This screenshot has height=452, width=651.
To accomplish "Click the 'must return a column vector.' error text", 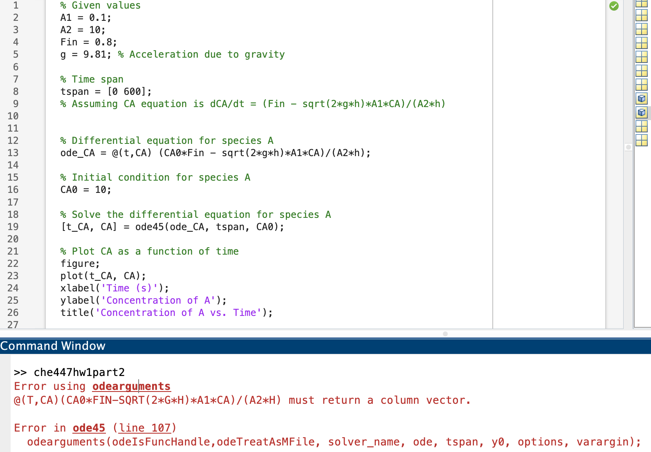I will coord(379,400).
